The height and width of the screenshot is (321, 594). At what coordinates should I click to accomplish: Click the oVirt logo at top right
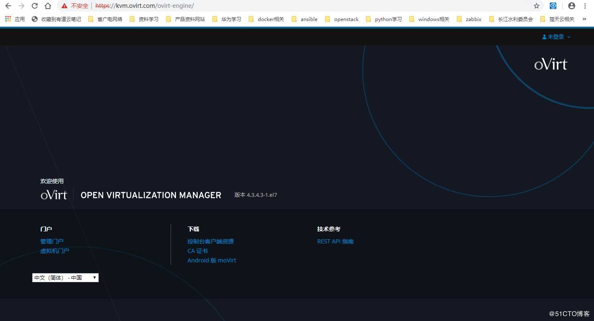pyautogui.click(x=551, y=64)
